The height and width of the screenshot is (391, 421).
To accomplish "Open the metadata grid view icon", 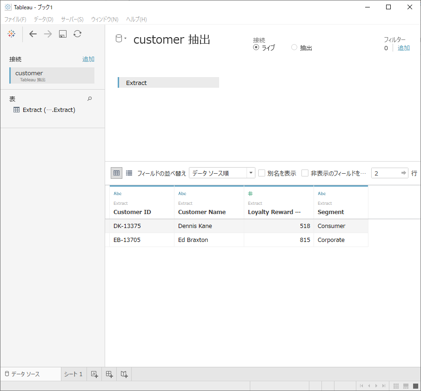I will [x=129, y=172].
